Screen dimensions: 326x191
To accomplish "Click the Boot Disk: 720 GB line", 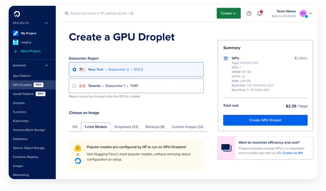I will (252, 86).
